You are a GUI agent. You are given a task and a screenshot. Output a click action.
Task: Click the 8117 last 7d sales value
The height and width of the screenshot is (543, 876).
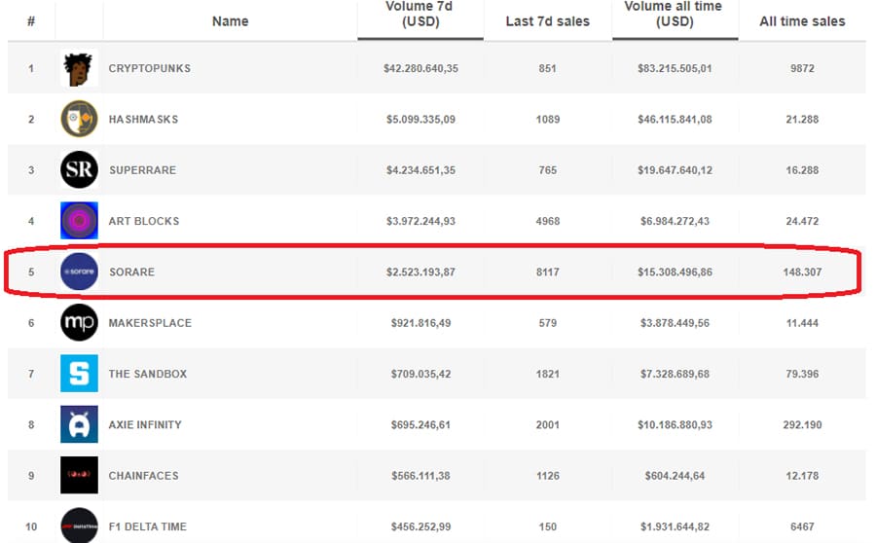547,271
